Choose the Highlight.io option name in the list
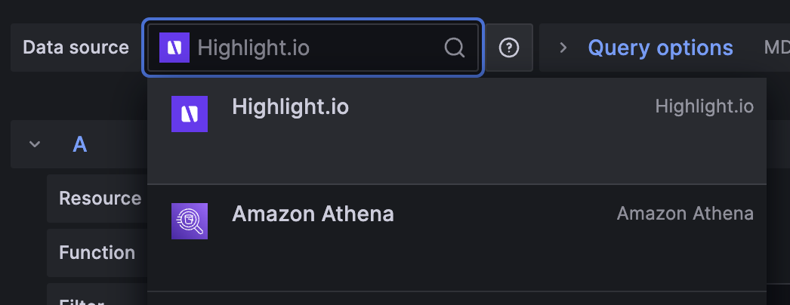Viewport: 790px width, 305px height. pos(290,106)
